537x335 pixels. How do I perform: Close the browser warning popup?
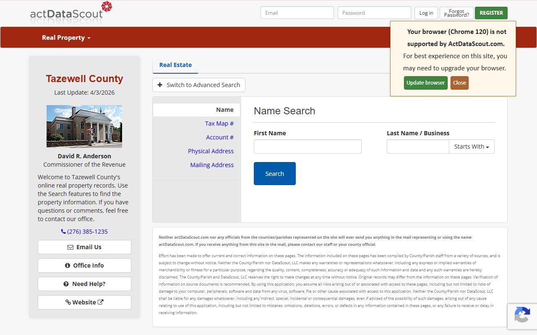coord(459,83)
